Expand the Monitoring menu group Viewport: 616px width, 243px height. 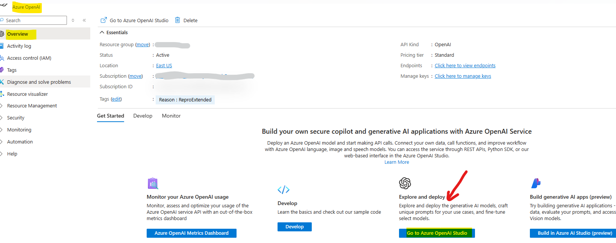(2, 130)
